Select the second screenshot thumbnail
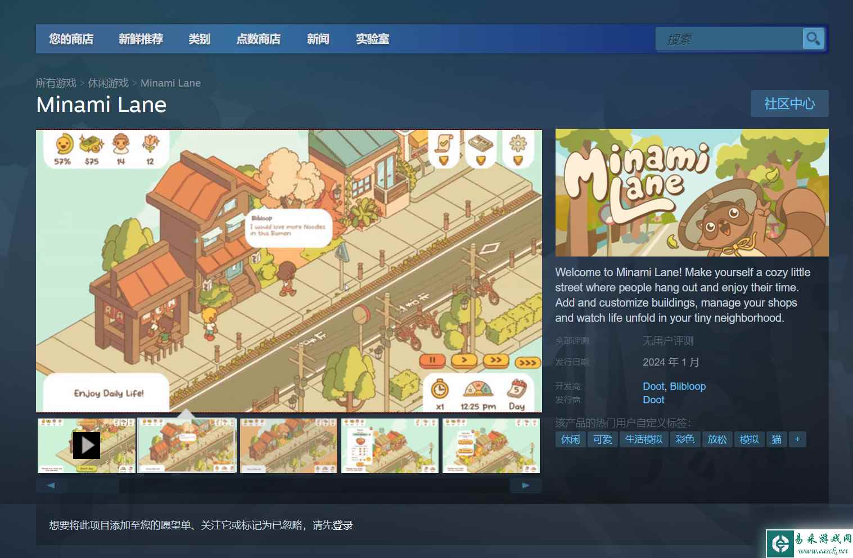 pos(187,445)
